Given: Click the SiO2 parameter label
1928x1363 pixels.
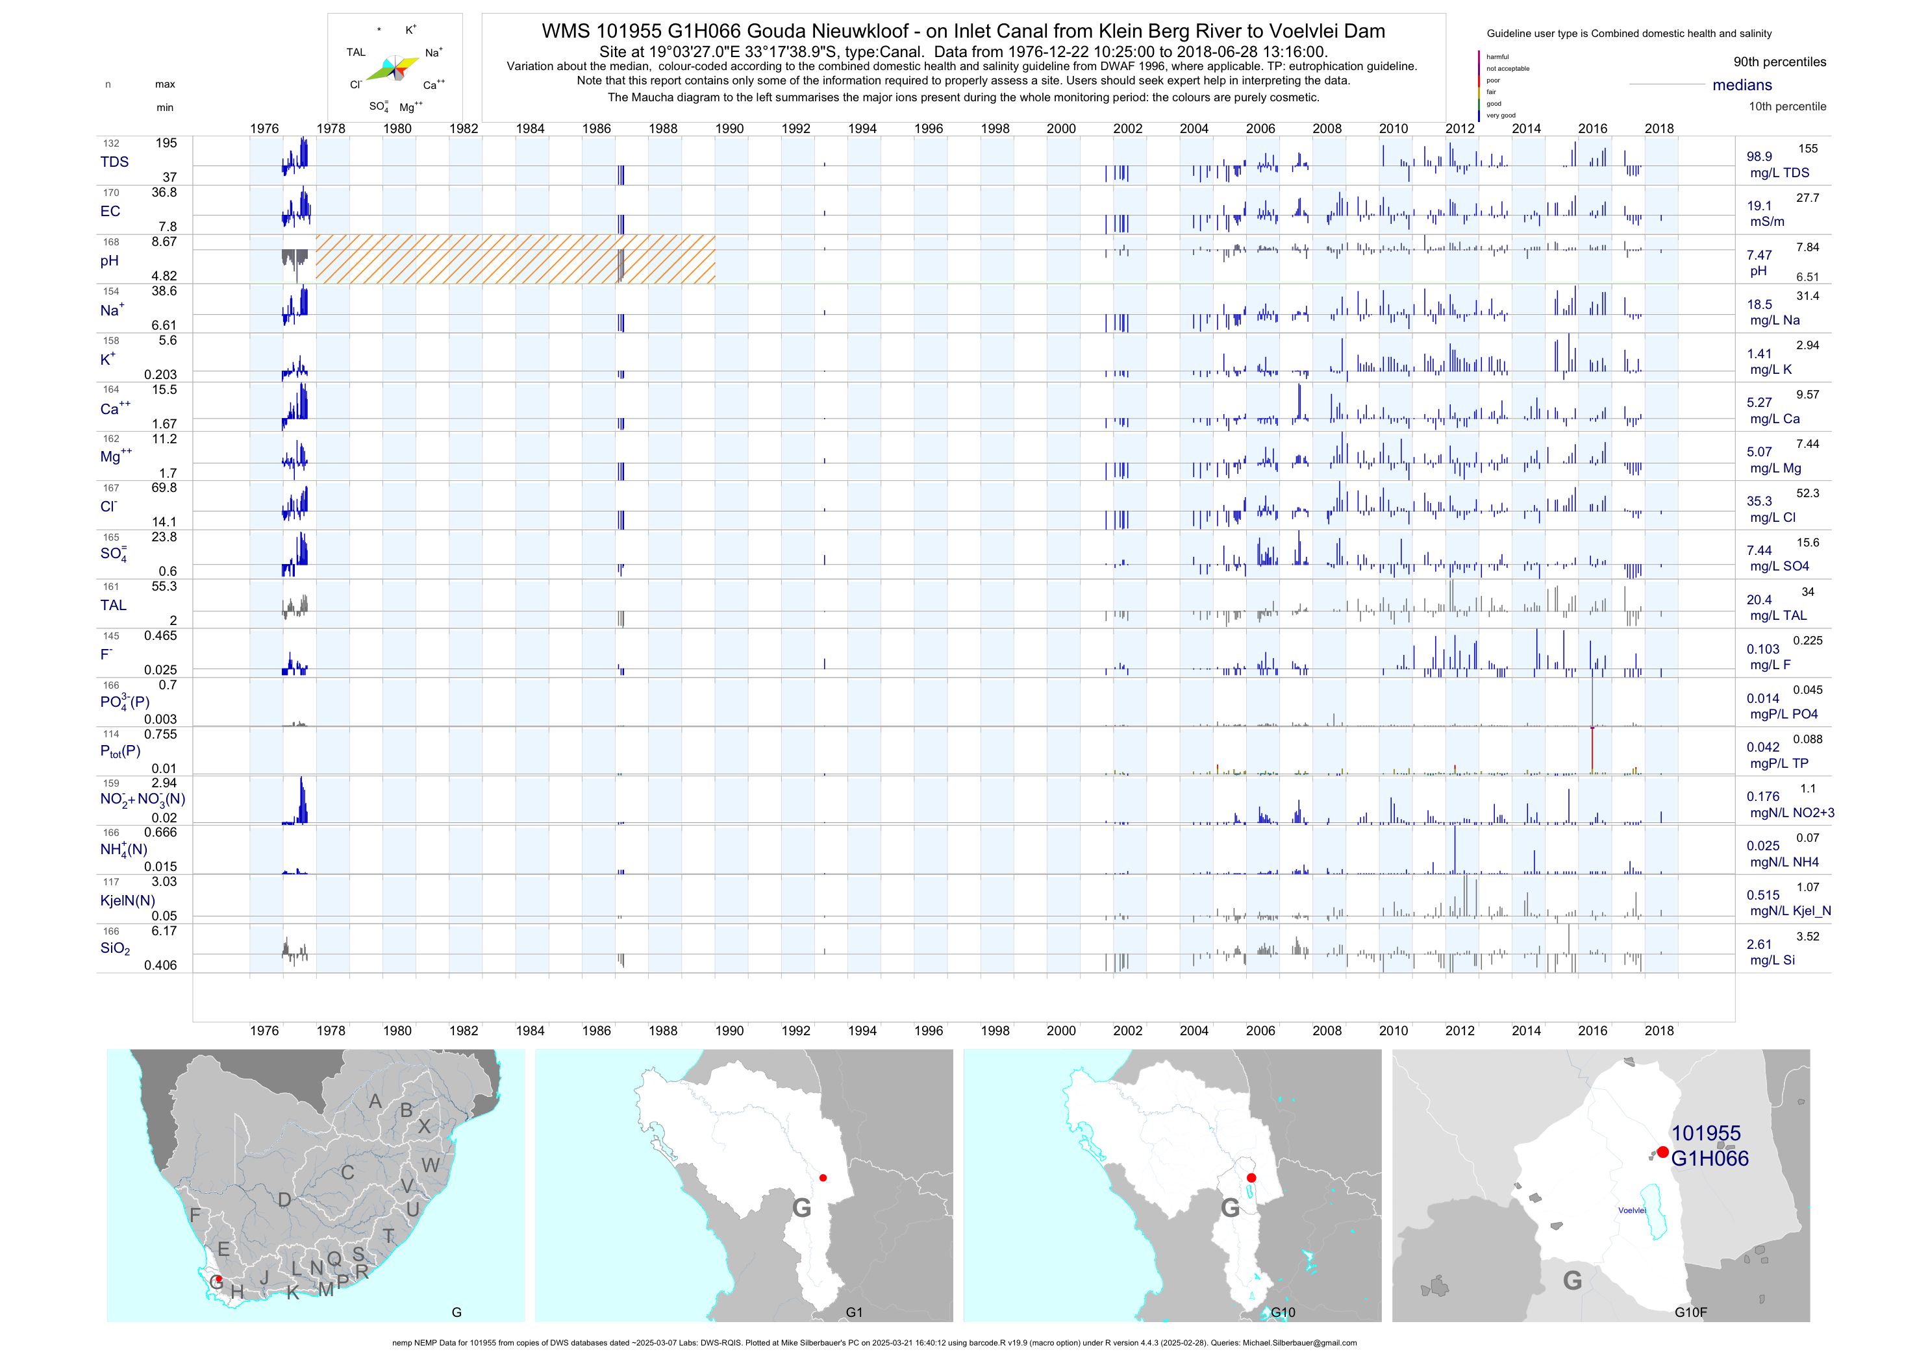Looking at the screenshot, I should (115, 948).
